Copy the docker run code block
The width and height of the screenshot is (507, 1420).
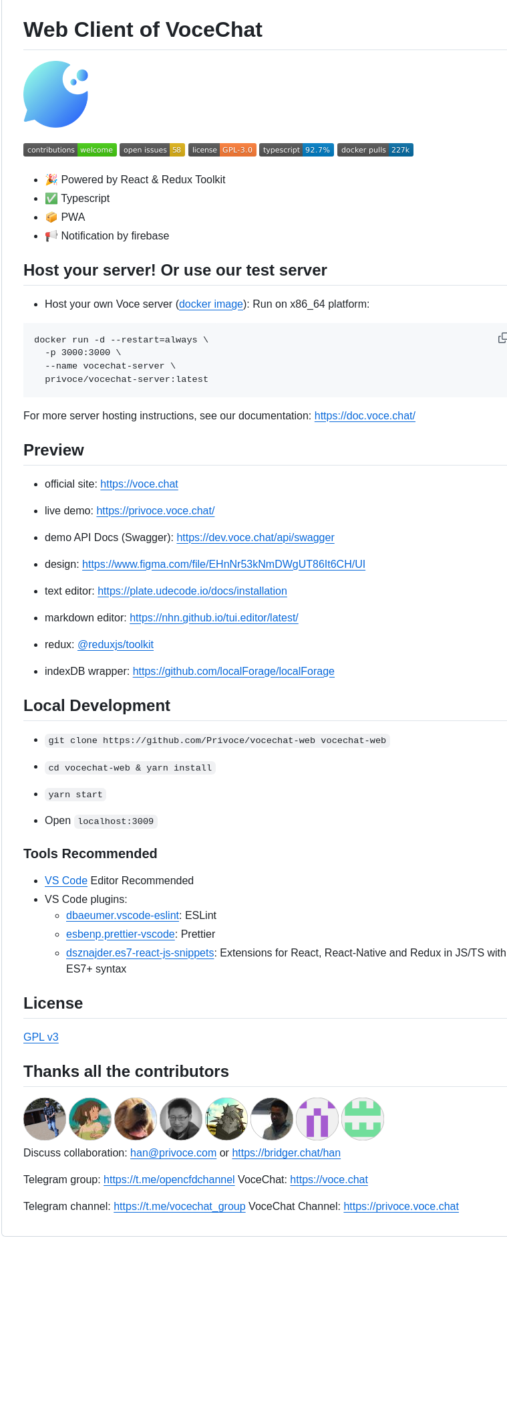[x=502, y=338]
